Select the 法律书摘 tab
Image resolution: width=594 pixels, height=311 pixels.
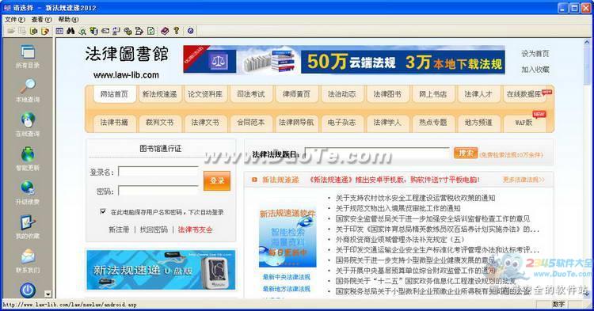click(114, 123)
